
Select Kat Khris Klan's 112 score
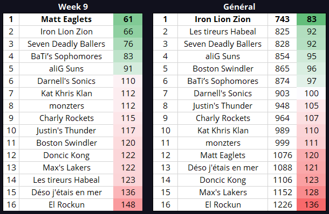tap(128, 94)
